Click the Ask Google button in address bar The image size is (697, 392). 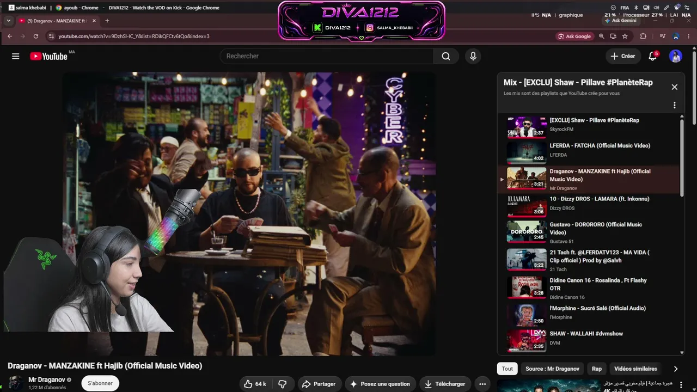pos(574,36)
